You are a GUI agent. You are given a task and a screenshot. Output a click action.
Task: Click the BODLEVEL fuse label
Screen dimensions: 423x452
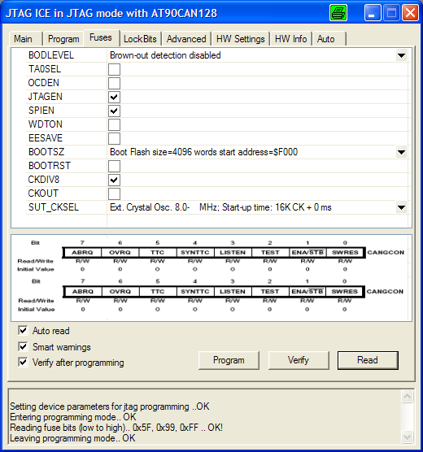pyautogui.click(x=51, y=55)
